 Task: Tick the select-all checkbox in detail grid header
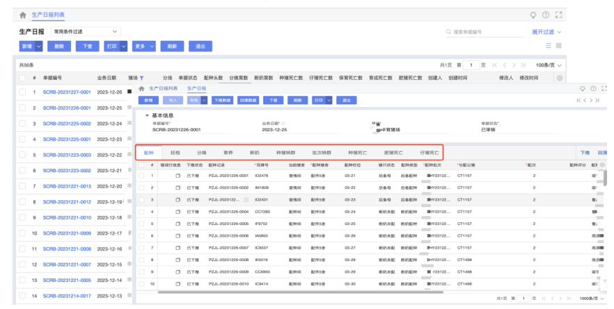[141, 165]
